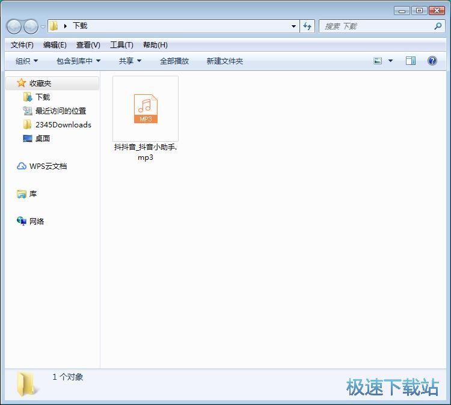Viewport: 451px width, 405px height.
Task: Click the Back navigation arrow button
Action: tap(14, 26)
